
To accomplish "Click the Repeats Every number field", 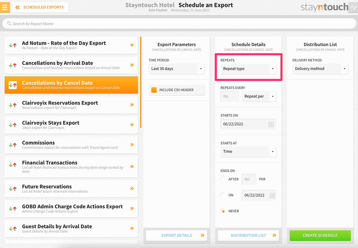I will tap(230, 96).
